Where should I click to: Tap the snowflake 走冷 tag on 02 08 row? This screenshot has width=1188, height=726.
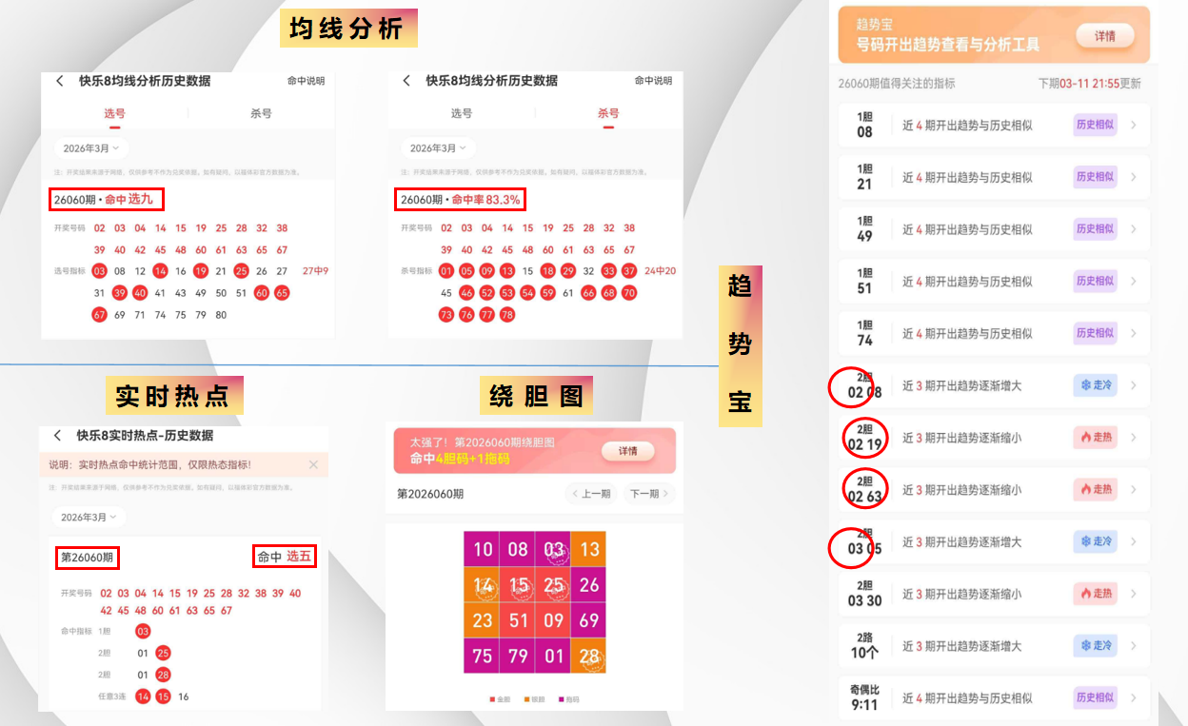pos(1095,385)
